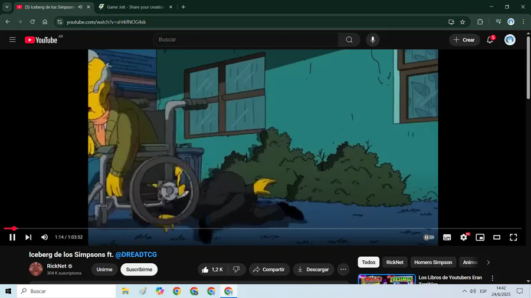Seek along the red video progress bar
The width and height of the screenshot is (531, 298).
(263, 229)
